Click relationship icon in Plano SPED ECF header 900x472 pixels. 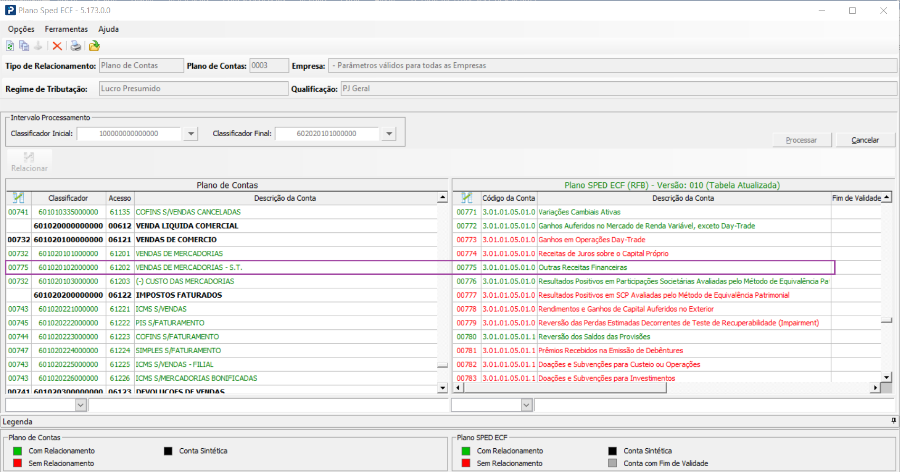click(x=466, y=198)
